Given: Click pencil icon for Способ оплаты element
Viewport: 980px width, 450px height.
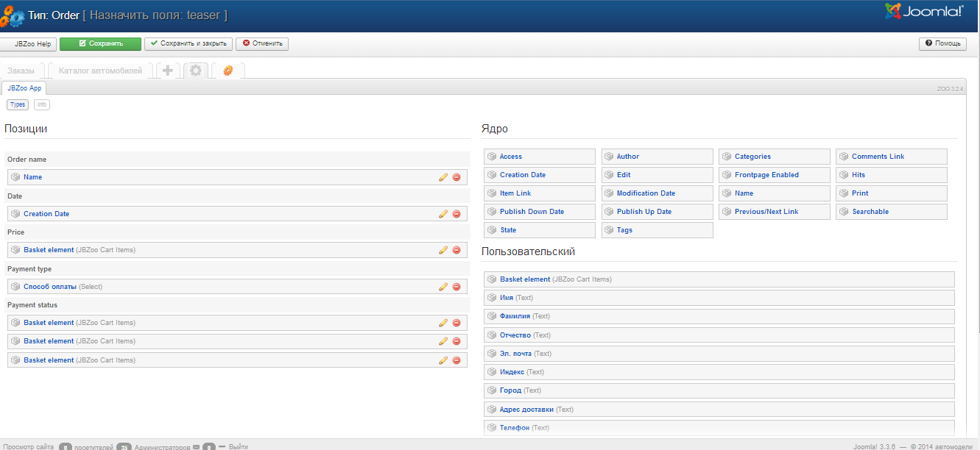Looking at the screenshot, I should pos(443,287).
